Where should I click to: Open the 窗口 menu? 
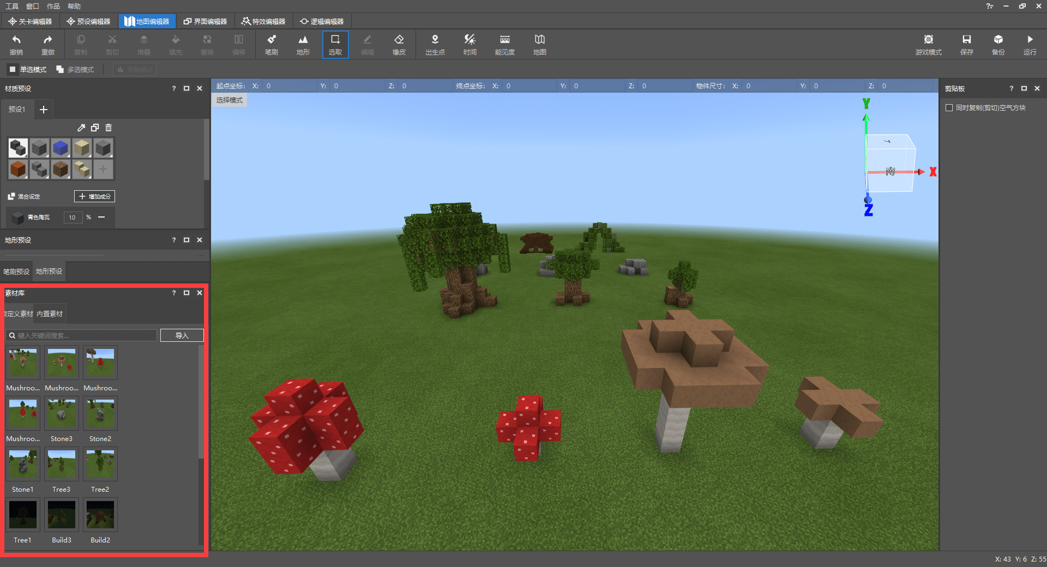33,6
